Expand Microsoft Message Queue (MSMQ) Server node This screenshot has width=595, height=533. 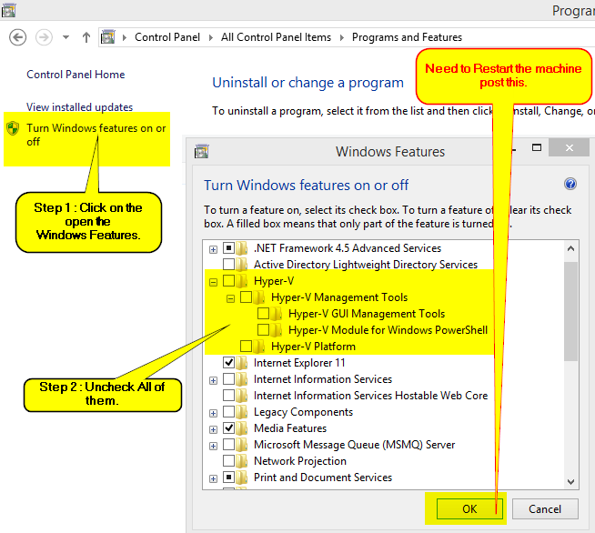click(213, 446)
